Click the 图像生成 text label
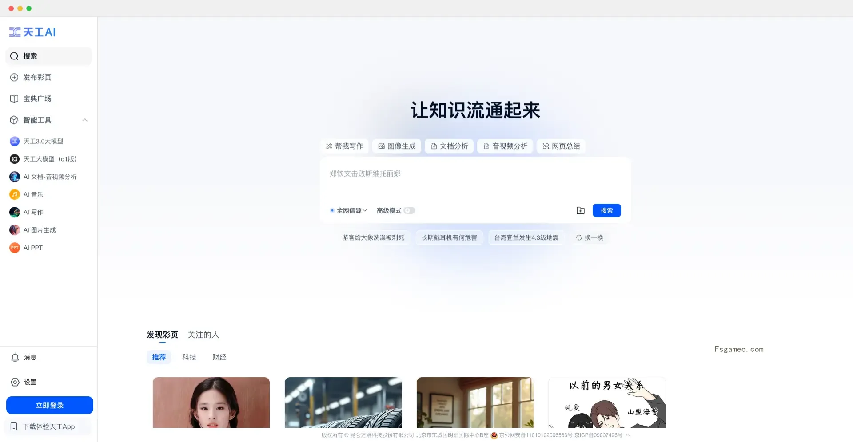The width and height of the screenshot is (853, 442). pos(402,146)
